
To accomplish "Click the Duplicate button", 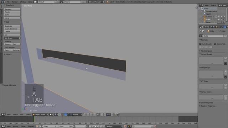I will click(x=12, y=26).
